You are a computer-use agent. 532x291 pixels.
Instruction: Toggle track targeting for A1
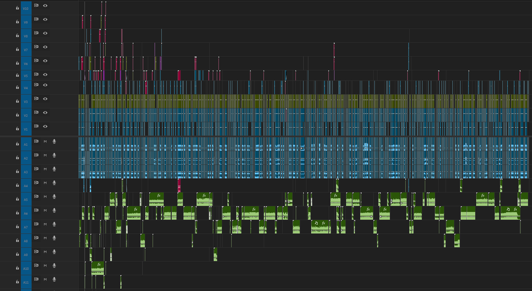coord(26,144)
